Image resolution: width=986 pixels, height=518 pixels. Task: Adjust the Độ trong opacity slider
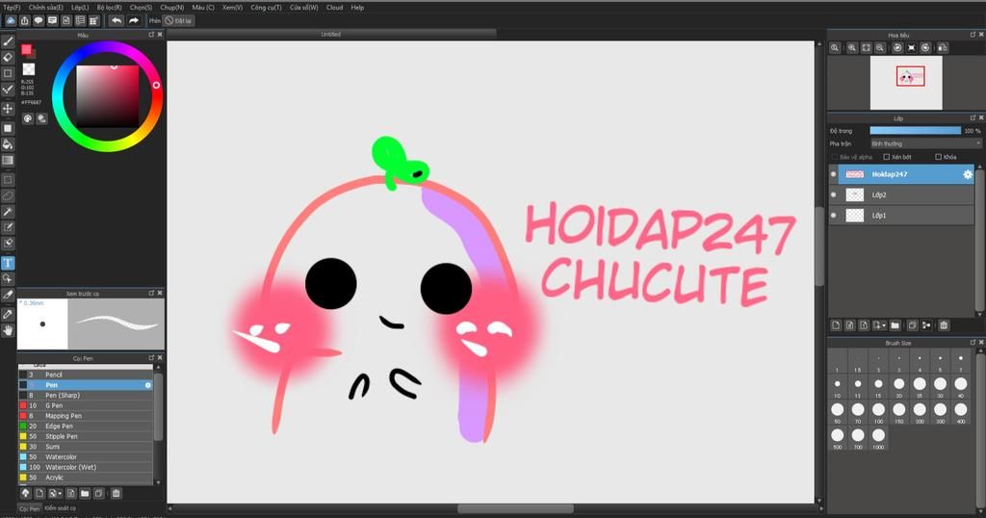pyautogui.click(x=915, y=131)
